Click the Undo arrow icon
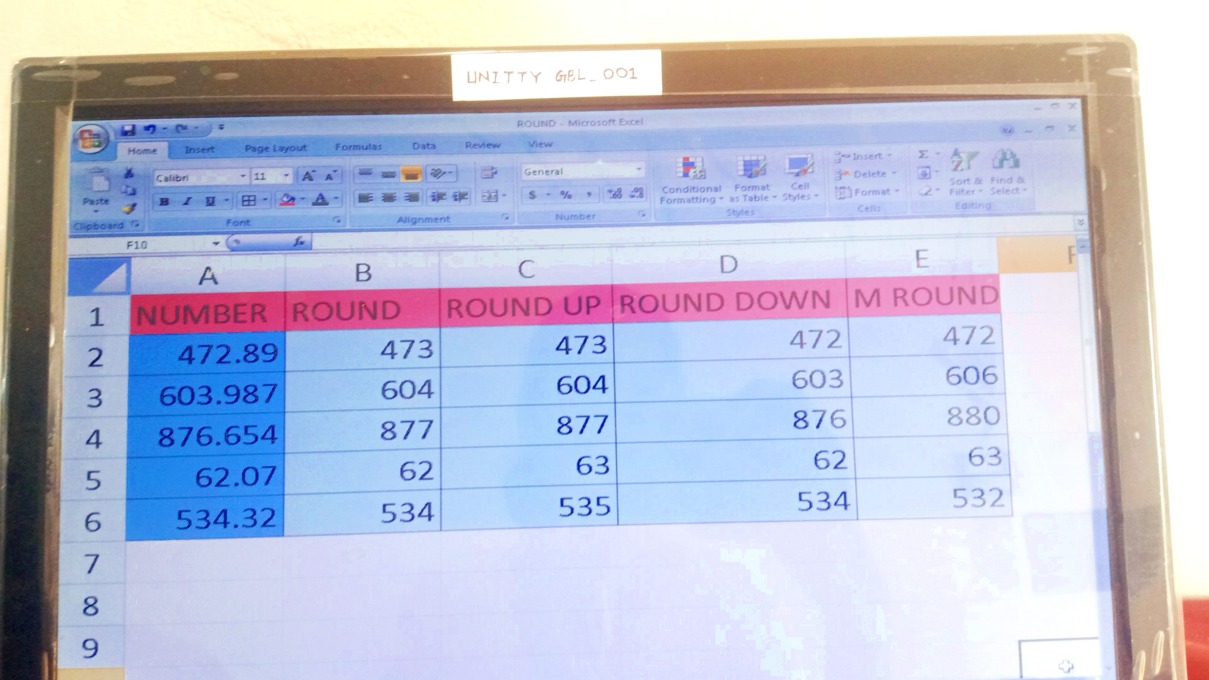 tap(150, 129)
